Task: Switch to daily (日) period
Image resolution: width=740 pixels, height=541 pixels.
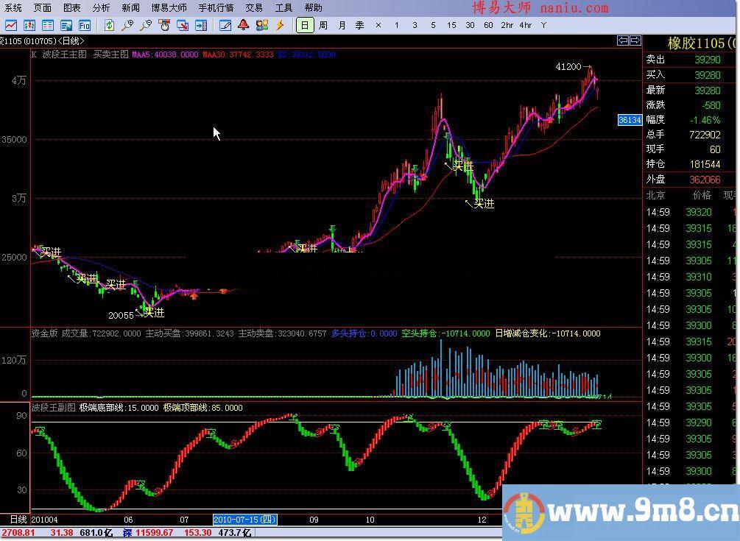Action: pos(305,25)
